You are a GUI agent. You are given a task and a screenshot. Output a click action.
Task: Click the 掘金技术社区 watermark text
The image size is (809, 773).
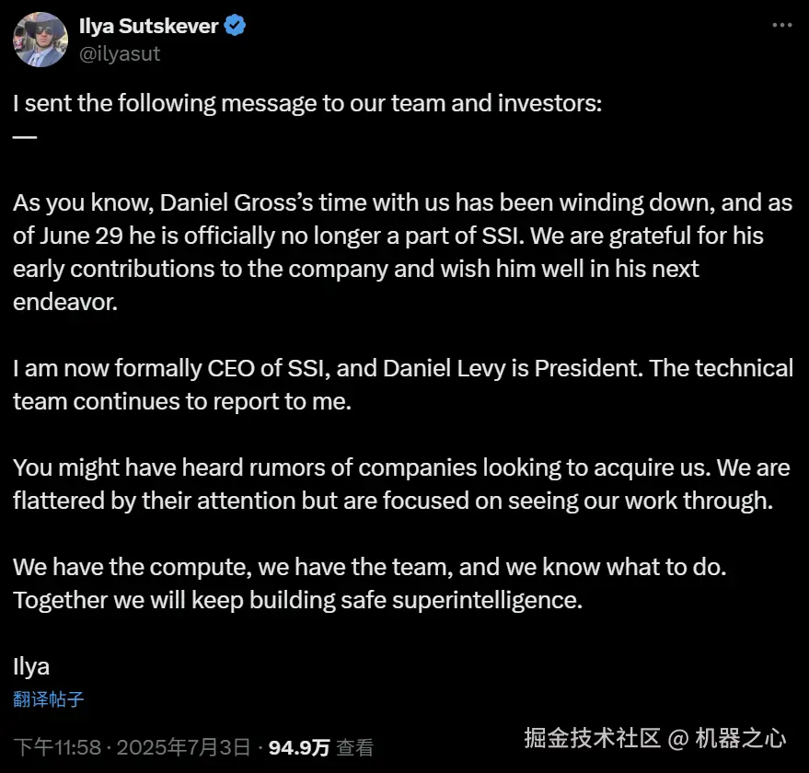[x=592, y=737]
